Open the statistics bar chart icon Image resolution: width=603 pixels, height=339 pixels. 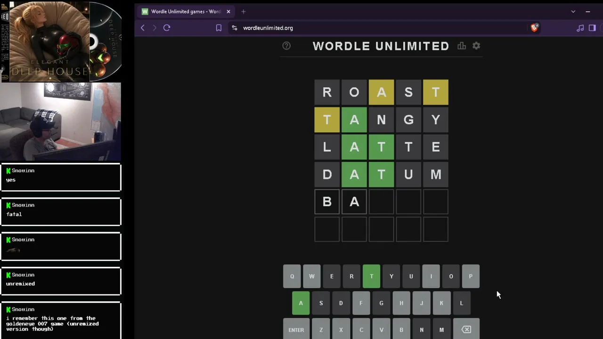coord(462,46)
